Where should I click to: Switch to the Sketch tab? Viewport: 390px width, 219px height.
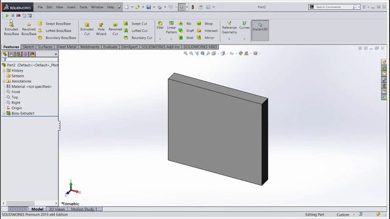click(29, 47)
